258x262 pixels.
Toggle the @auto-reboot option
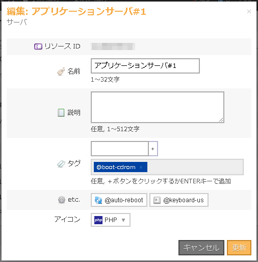pyautogui.click(x=119, y=200)
